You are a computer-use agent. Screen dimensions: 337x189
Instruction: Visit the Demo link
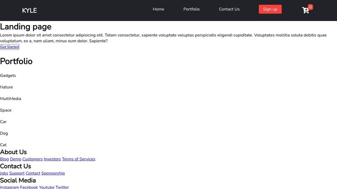pyautogui.click(x=16, y=159)
